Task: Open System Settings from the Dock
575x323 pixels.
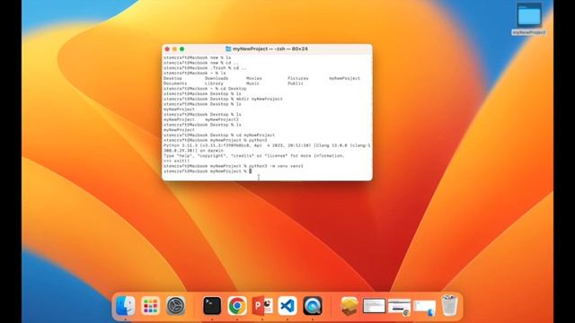Action: coord(176,305)
